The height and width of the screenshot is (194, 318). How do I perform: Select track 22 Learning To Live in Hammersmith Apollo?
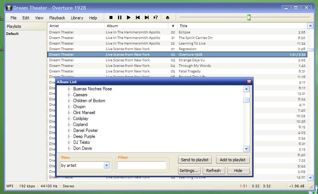click(177, 43)
